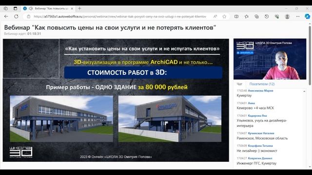Open the Collections icon
This screenshot has width=312, height=175.
pos(257,17)
